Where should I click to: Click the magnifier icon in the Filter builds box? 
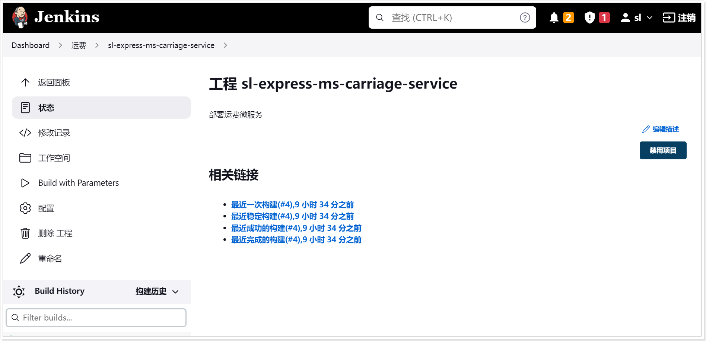[15, 318]
